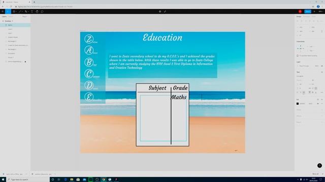Switch to the Prototype tab
Screen dimensions: 325x182
click(307, 17)
